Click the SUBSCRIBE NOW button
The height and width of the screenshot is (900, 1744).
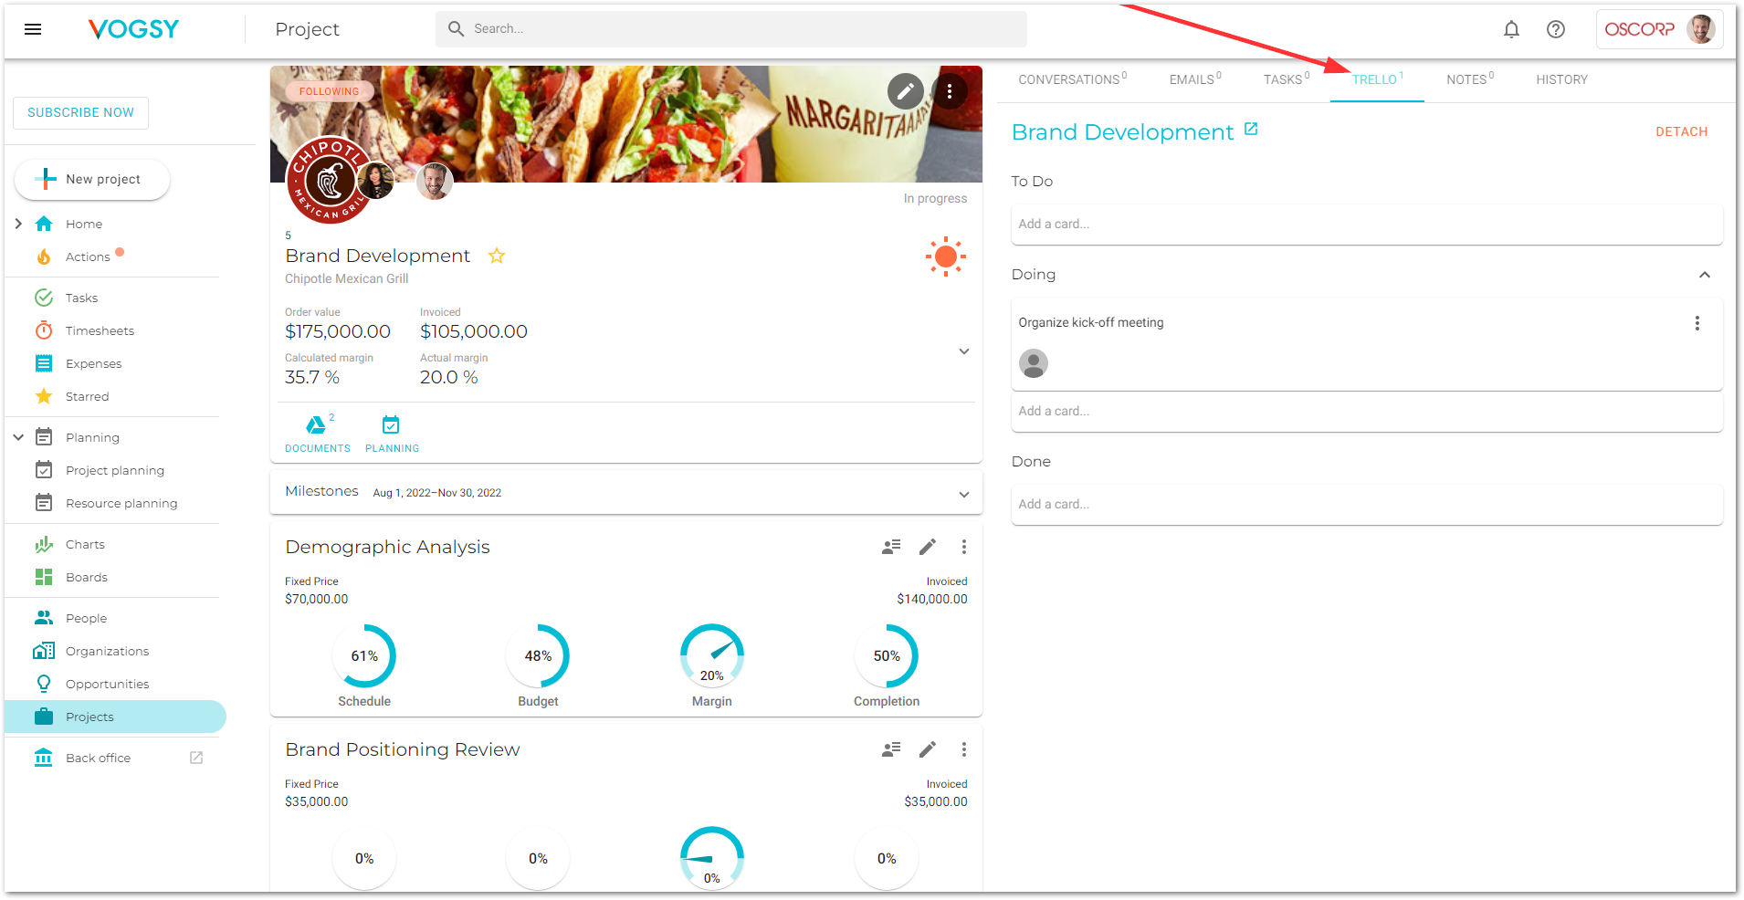tap(80, 112)
